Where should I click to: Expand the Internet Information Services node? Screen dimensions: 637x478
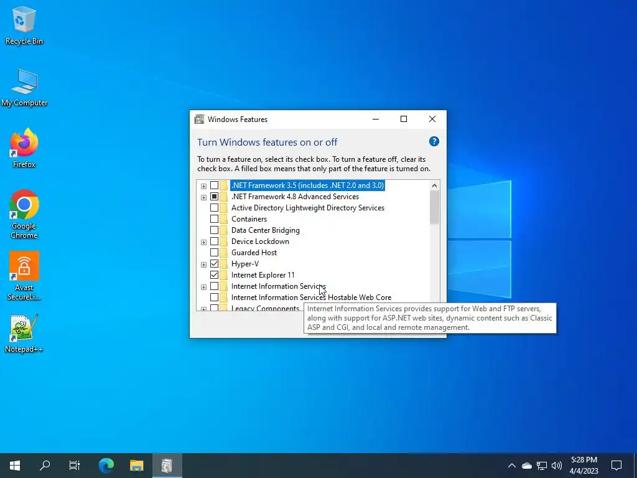203,287
